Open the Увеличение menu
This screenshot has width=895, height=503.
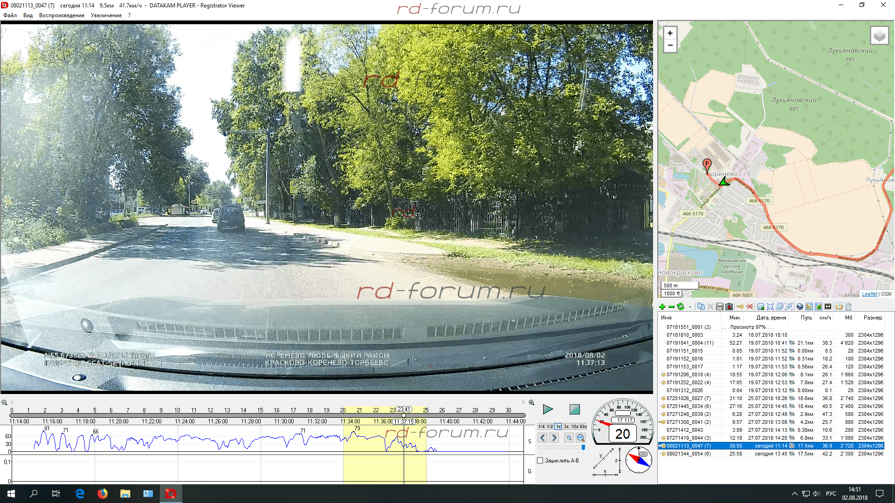tap(106, 15)
